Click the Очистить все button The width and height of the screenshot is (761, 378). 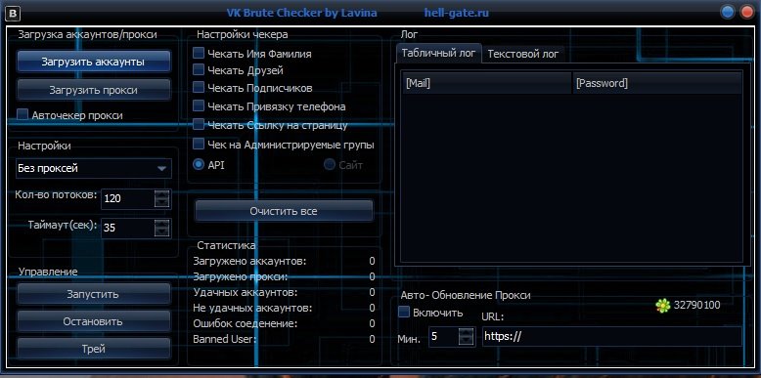[x=284, y=211]
